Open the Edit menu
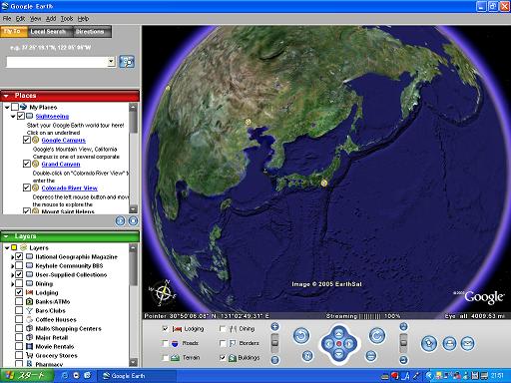 [20, 19]
